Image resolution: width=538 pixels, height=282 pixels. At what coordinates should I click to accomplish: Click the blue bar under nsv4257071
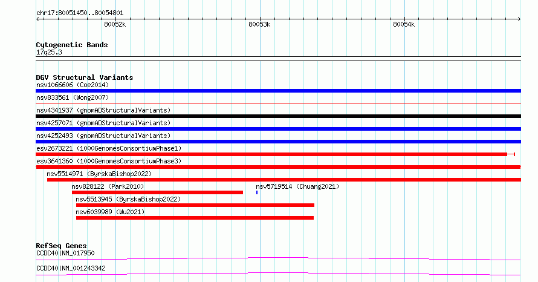point(278,129)
